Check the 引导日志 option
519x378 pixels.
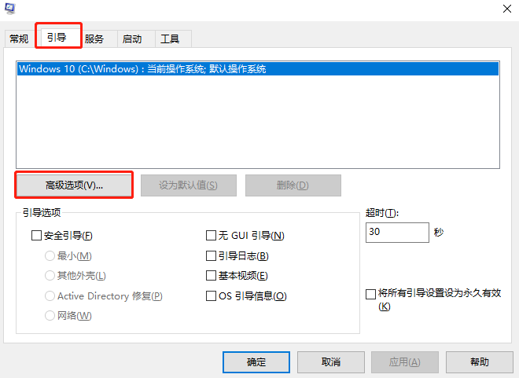(x=211, y=255)
